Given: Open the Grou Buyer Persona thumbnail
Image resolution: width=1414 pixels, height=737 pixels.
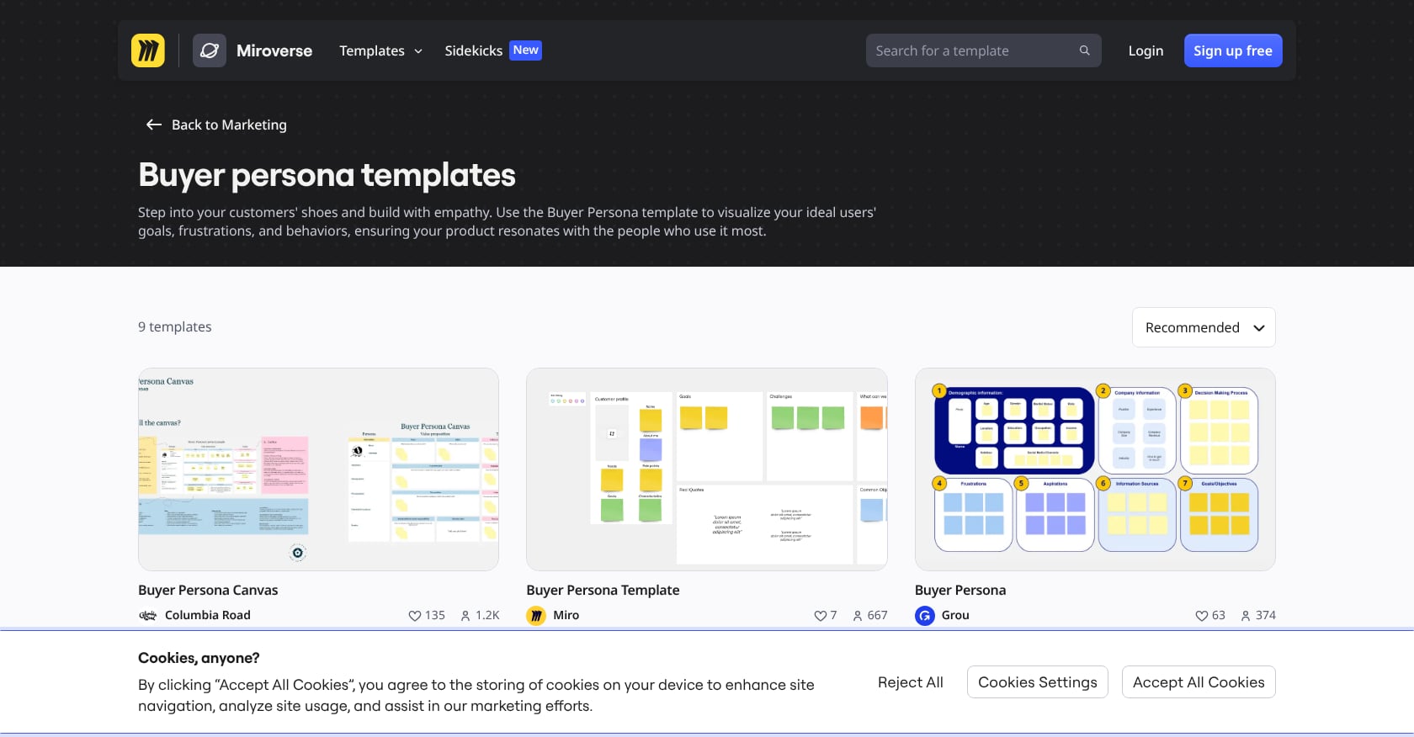Looking at the screenshot, I should [1095, 469].
